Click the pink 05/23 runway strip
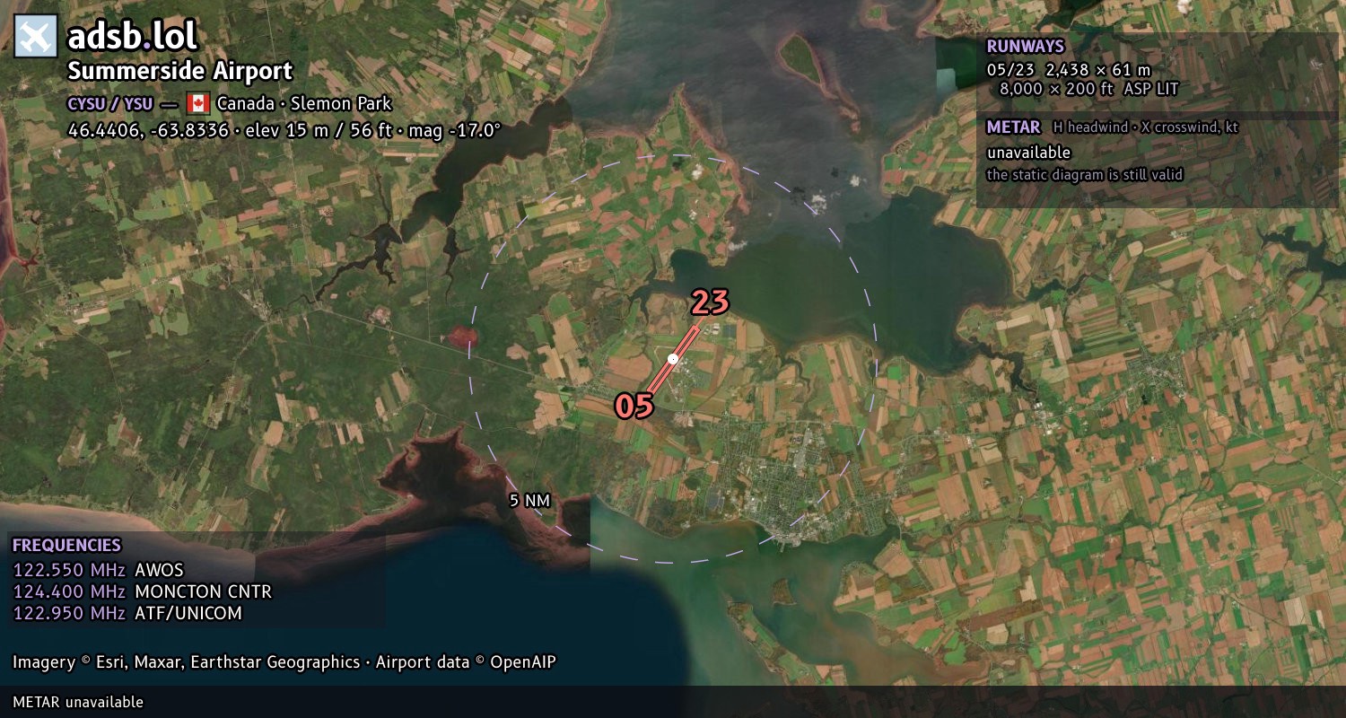The image size is (1346, 718). tap(673, 359)
